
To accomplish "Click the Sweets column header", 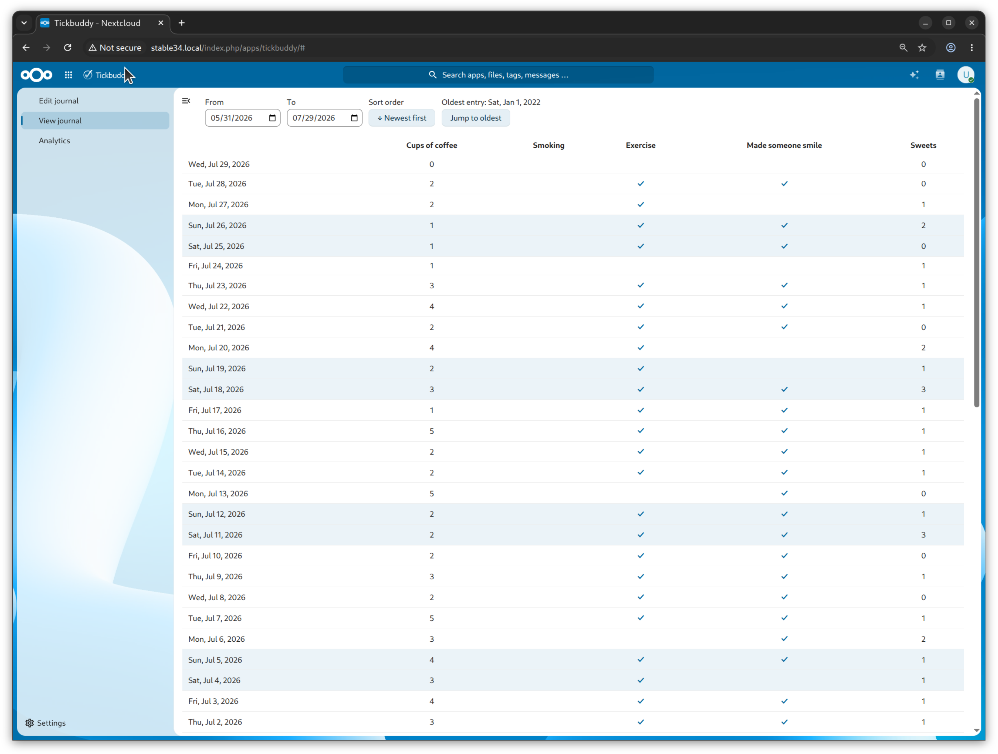I will (x=923, y=145).
